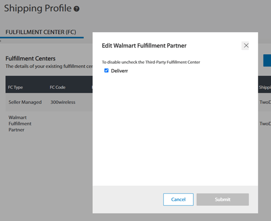Click the FC Code column header
Screen dimensions: 271x221
(57, 87)
